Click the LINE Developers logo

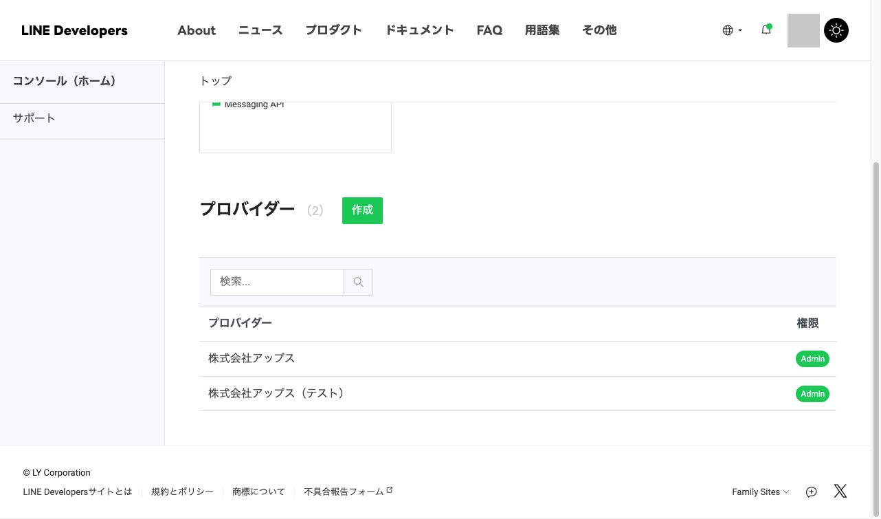pyautogui.click(x=74, y=30)
